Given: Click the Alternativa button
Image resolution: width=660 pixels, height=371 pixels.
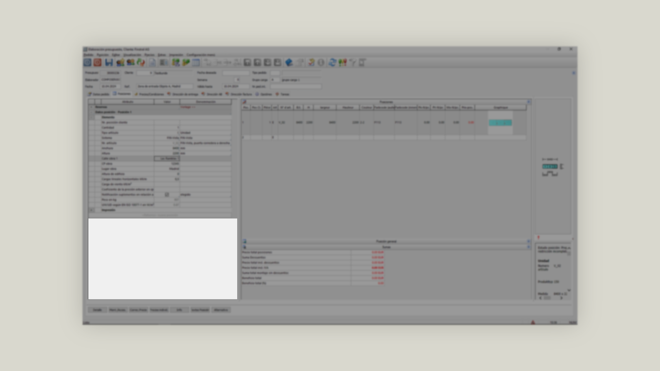Looking at the screenshot, I should click(221, 310).
